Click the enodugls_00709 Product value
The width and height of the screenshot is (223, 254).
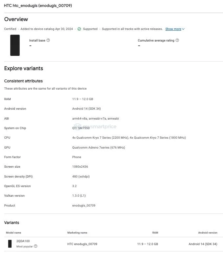tap(84, 205)
